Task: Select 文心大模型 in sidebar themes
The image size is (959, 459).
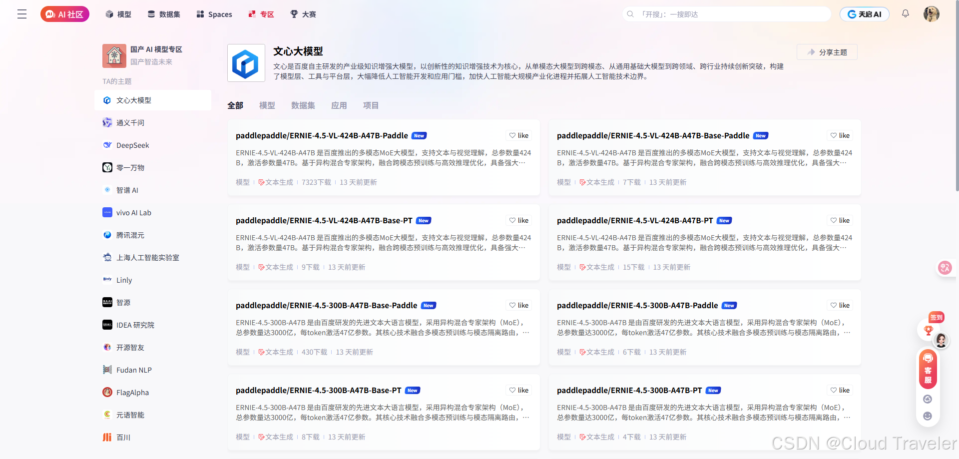Action: pos(153,100)
